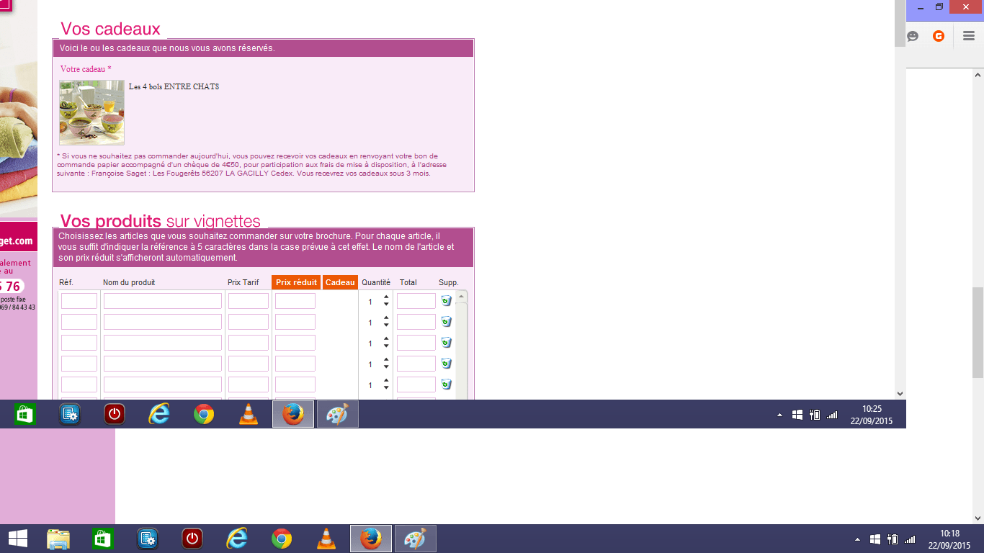The image size is (984, 553).
Task: Open the hamburger menu in the browser toolbar
Action: [969, 36]
